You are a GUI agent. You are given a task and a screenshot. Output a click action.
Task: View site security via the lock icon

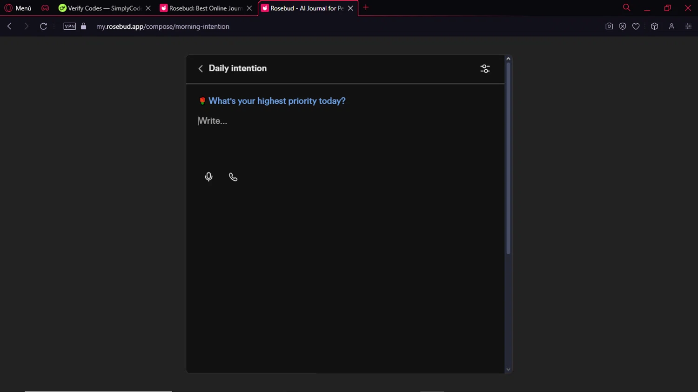point(84,26)
